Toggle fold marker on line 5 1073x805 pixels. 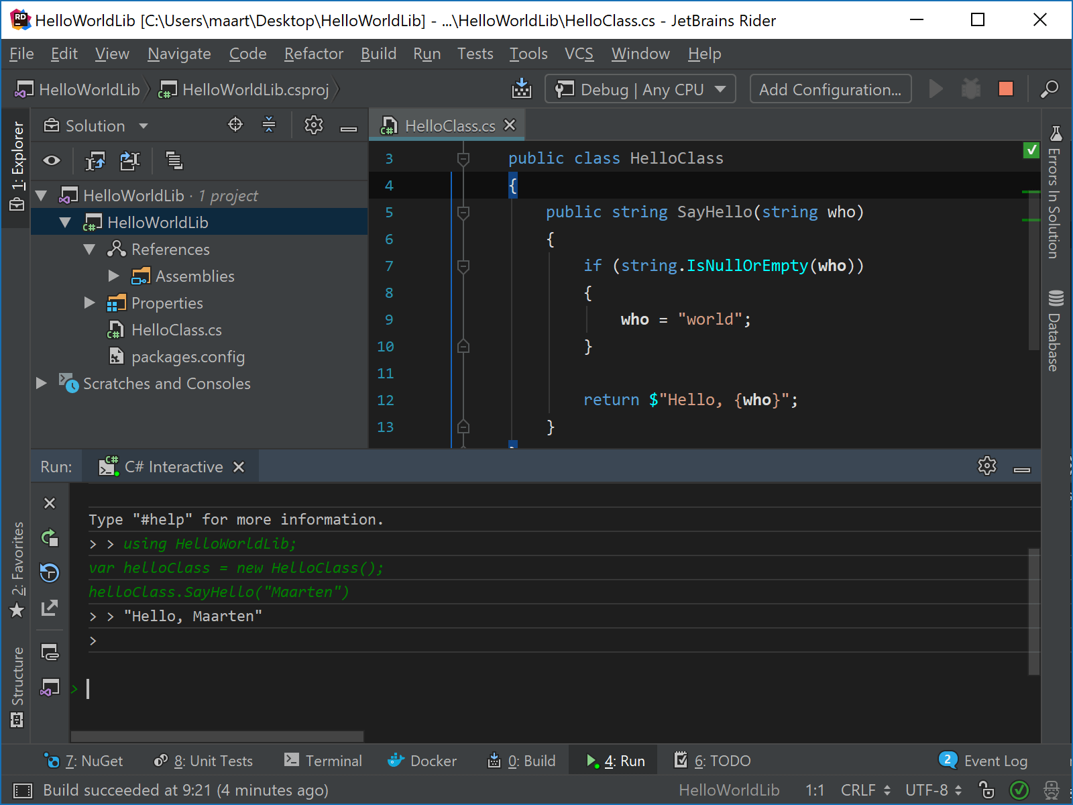point(463,213)
